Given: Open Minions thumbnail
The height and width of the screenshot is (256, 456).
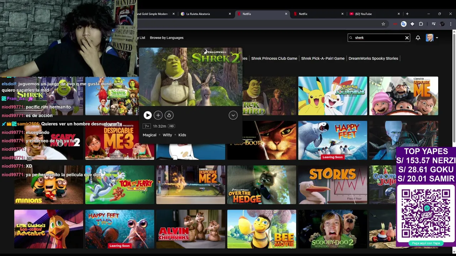Looking at the screenshot, I should click(49, 185).
